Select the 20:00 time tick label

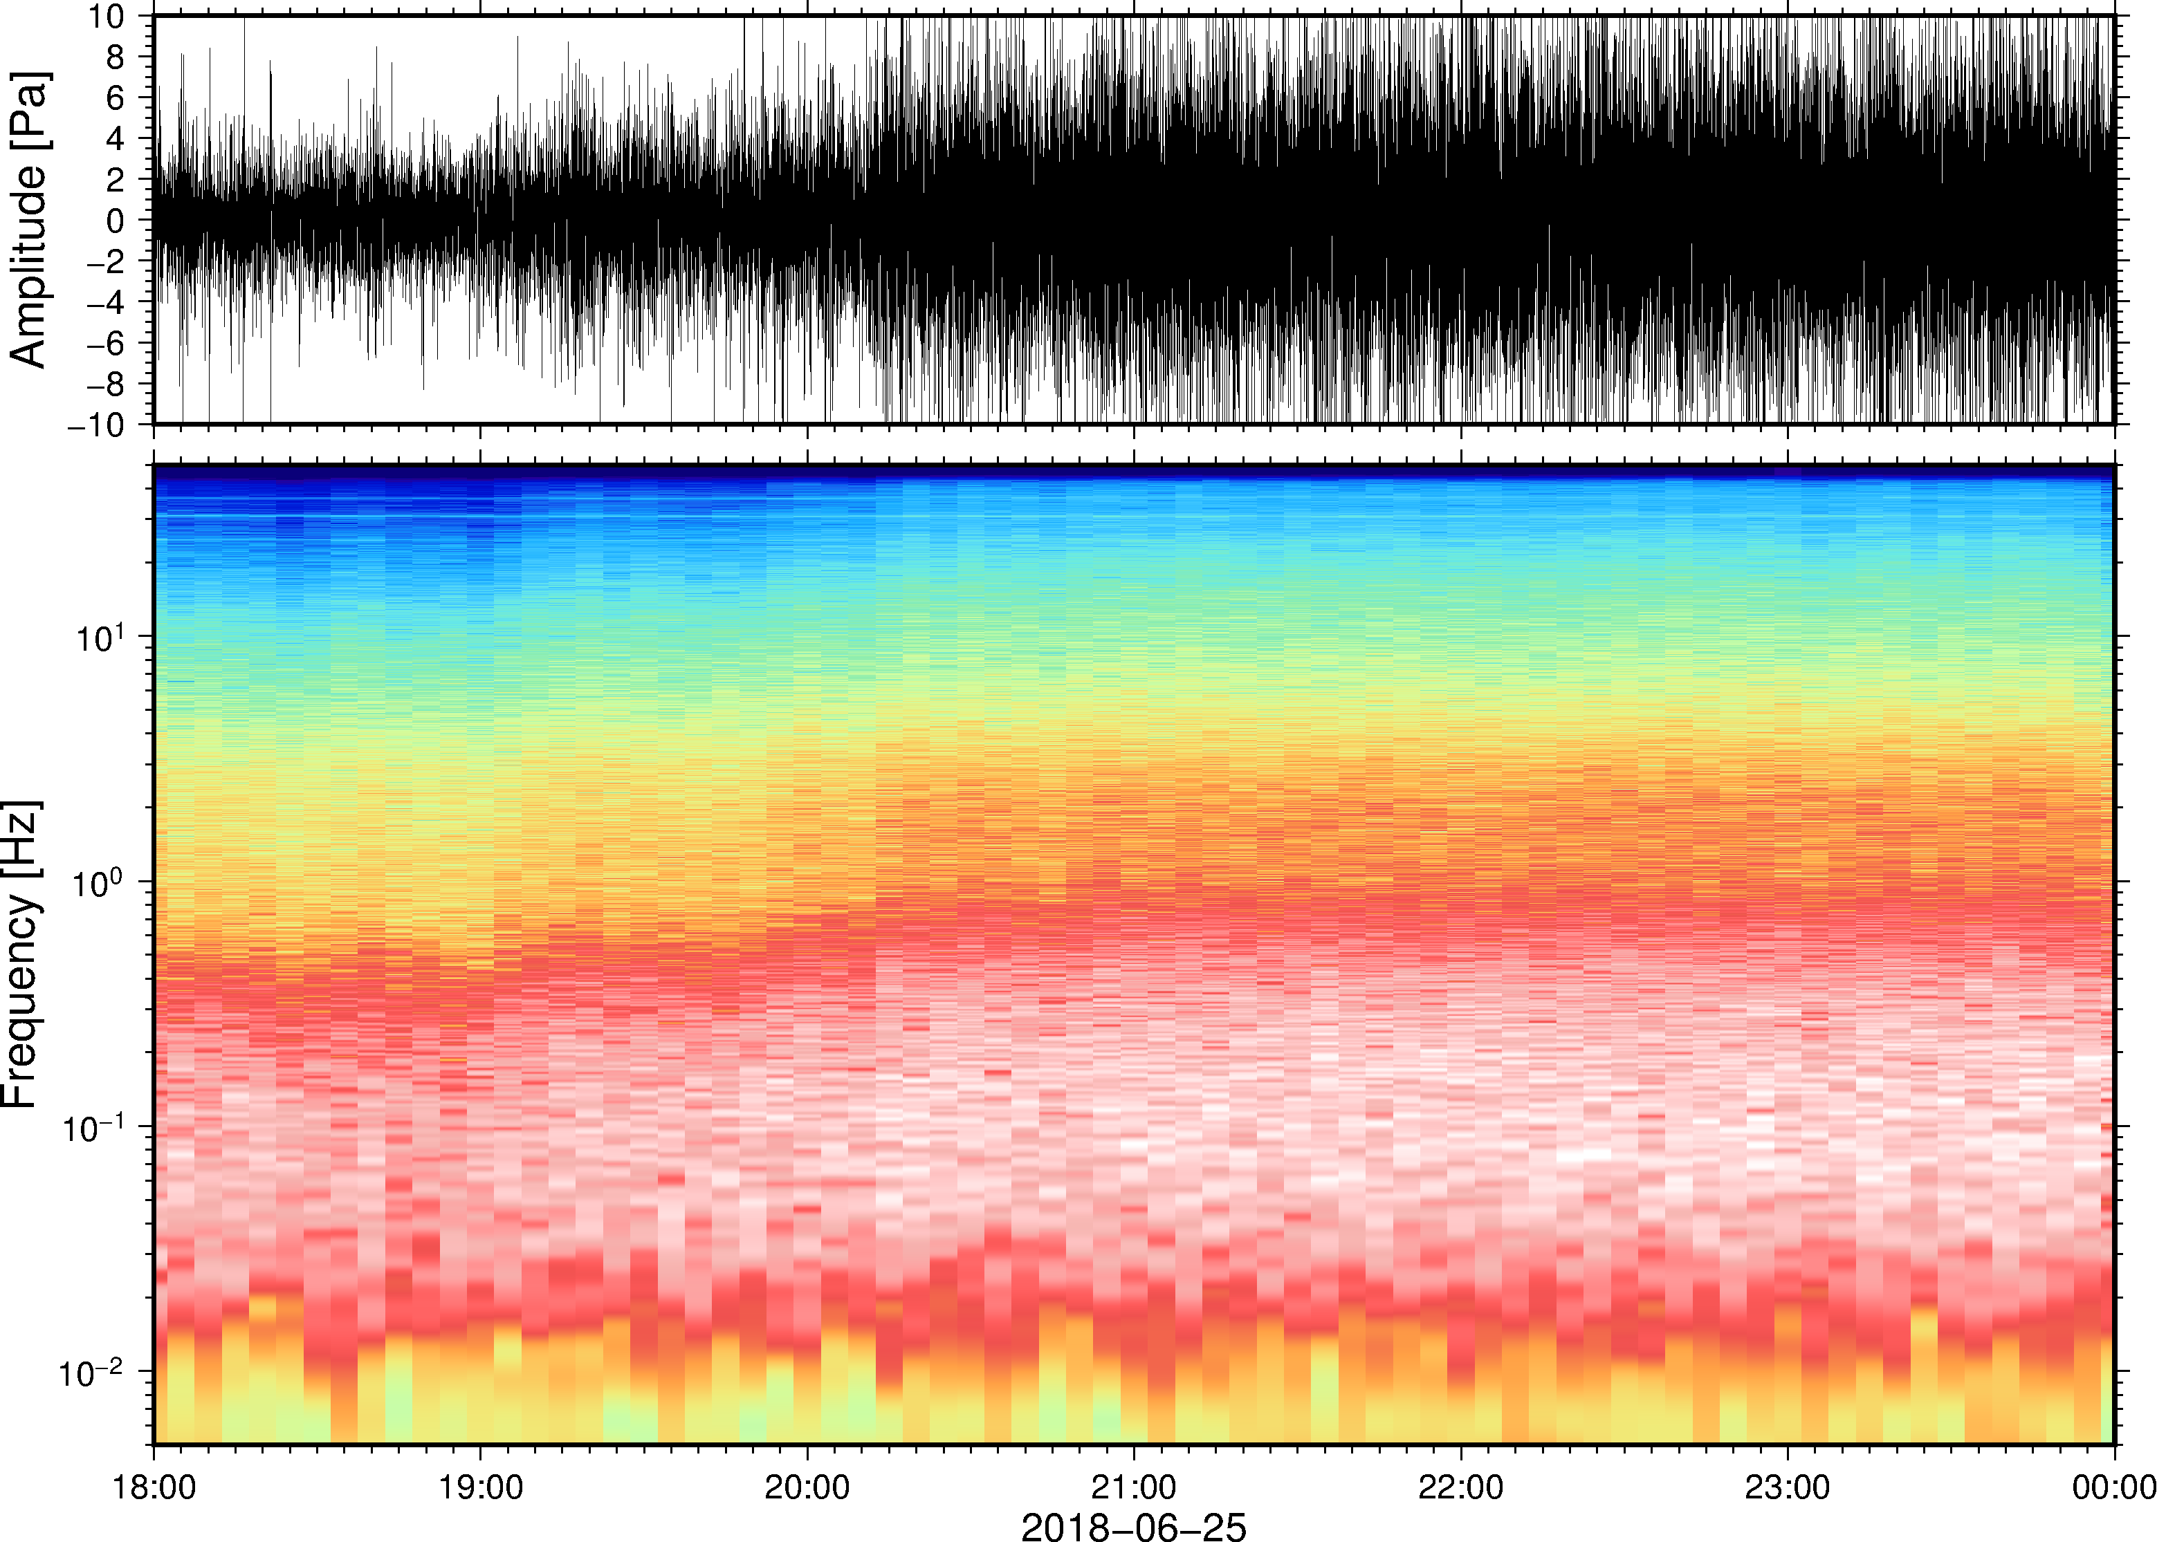tap(807, 1487)
